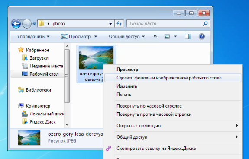
Task: Choose Повернуть по часовой стрелке
Action: [x=149, y=106]
